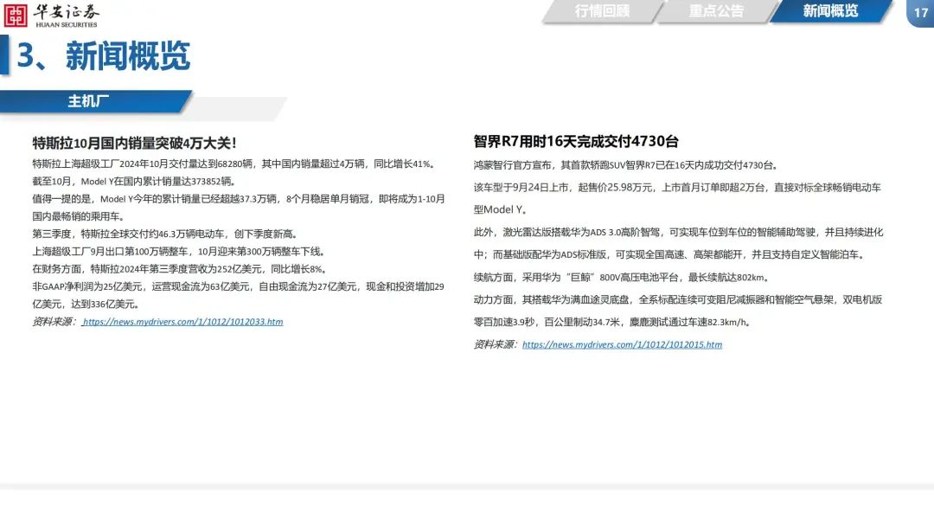The height and width of the screenshot is (526, 934).
Task: Click line 第三季度 特斯拉全球交付约46.3万辆
Action: (165, 234)
